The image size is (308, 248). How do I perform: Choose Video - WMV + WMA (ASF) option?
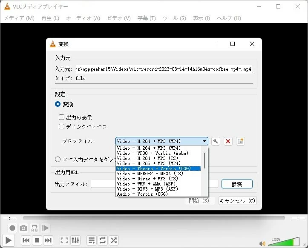[158, 184]
